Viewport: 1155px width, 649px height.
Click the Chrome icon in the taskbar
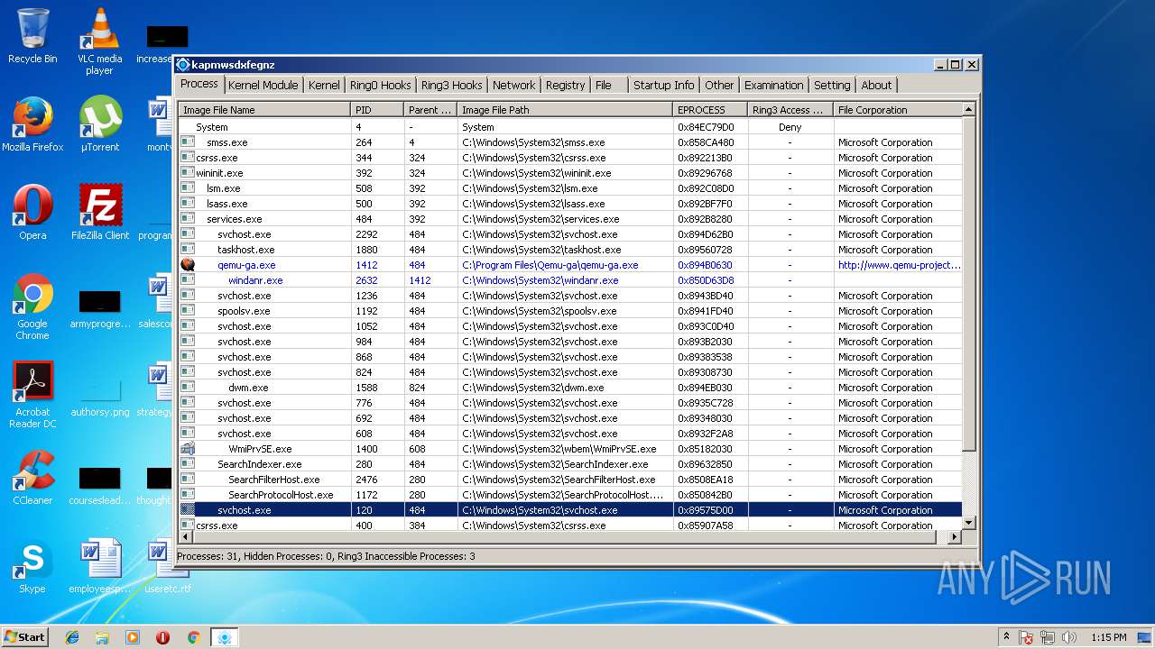tap(193, 636)
